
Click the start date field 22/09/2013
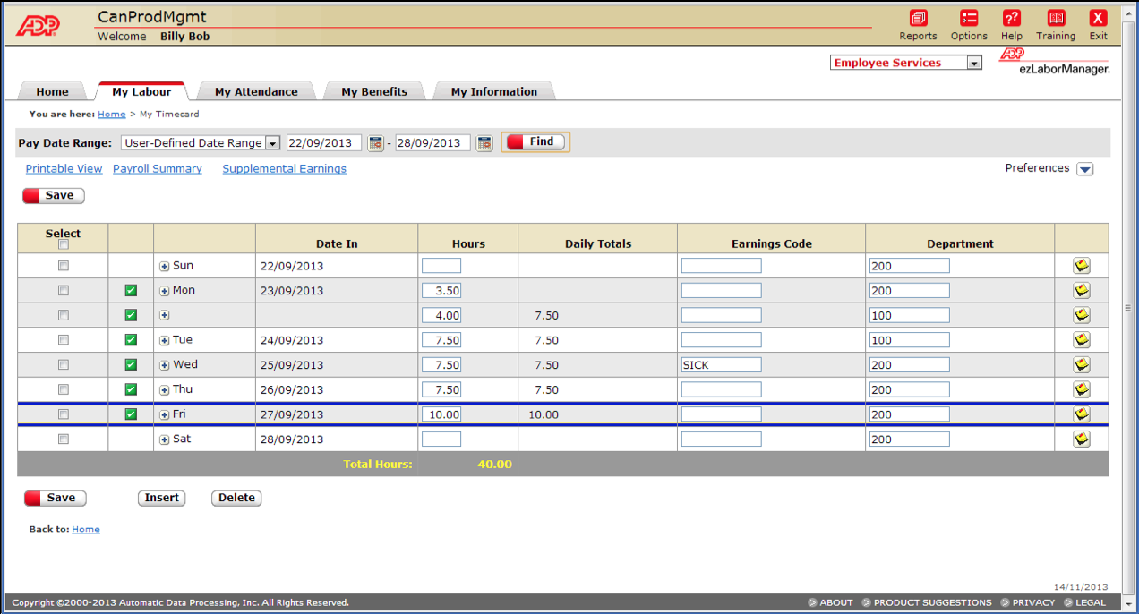click(324, 143)
